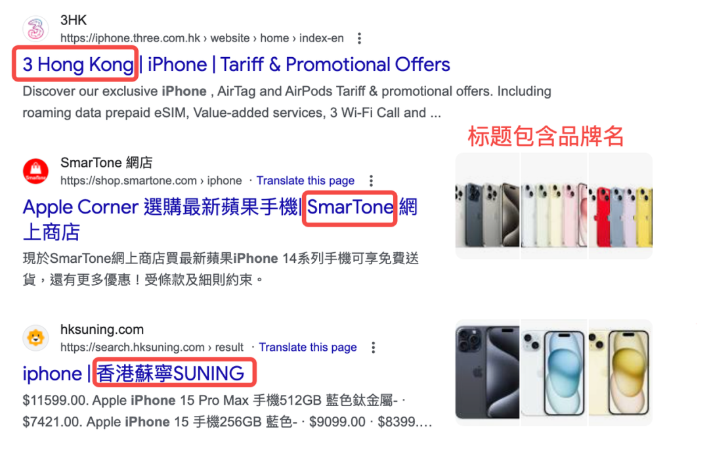
Task: Open the hksuning dark iPhone 15 Pro thumbnail
Action: (x=487, y=373)
